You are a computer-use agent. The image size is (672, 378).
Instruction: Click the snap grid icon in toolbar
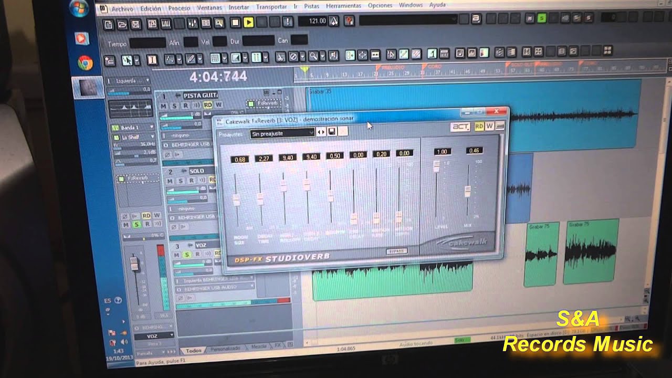tap(215, 58)
